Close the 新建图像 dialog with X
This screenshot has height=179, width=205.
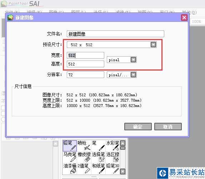(184, 18)
